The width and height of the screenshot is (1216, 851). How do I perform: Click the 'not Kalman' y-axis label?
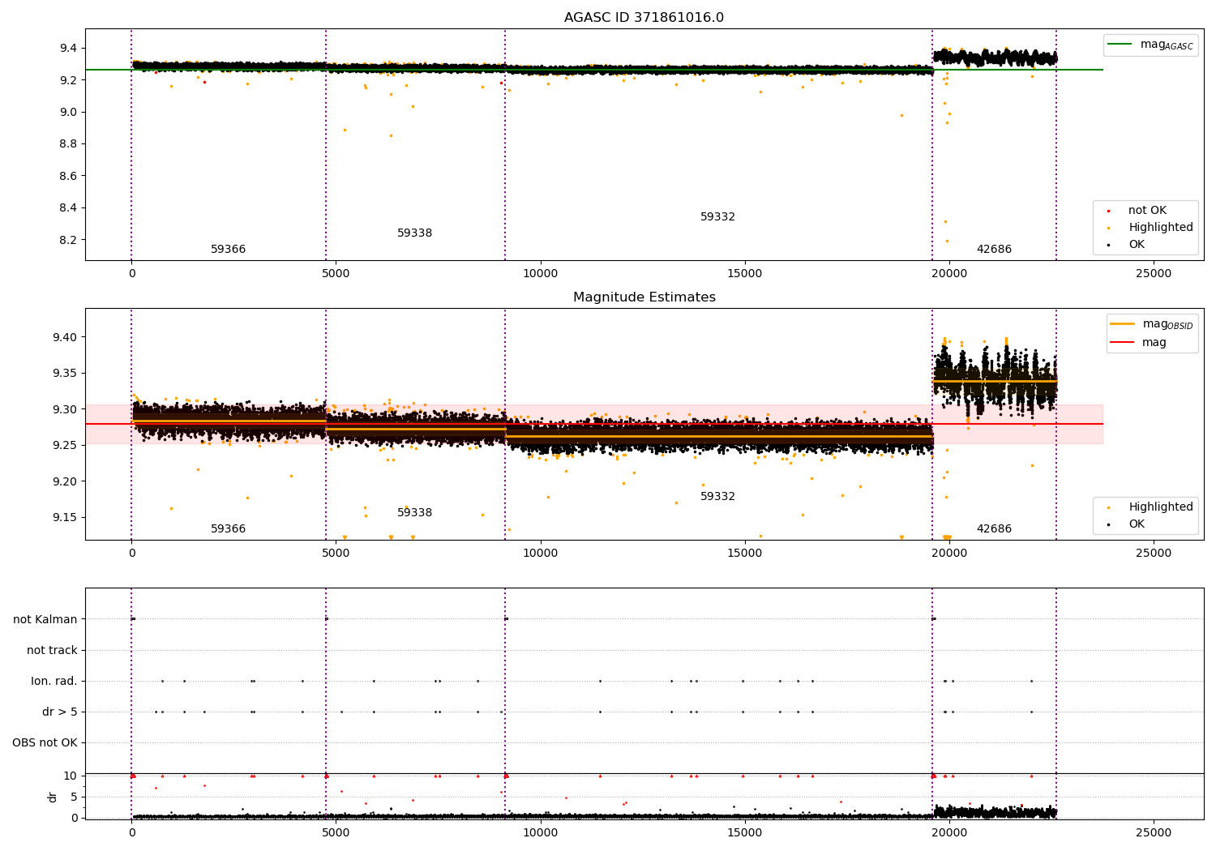pyautogui.click(x=45, y=620)
